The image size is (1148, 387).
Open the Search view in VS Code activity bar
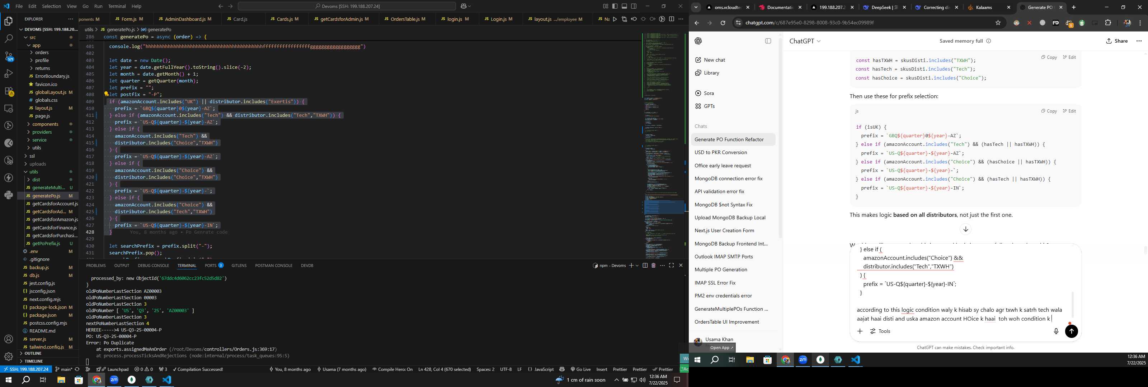pos(9,39)
